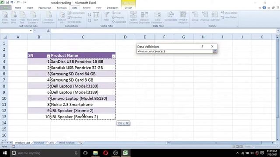Switch to the Stock Analysis sheet tab
Image resolution: width=280 pixels, height=157 pixels.
[x=66, y=143]
